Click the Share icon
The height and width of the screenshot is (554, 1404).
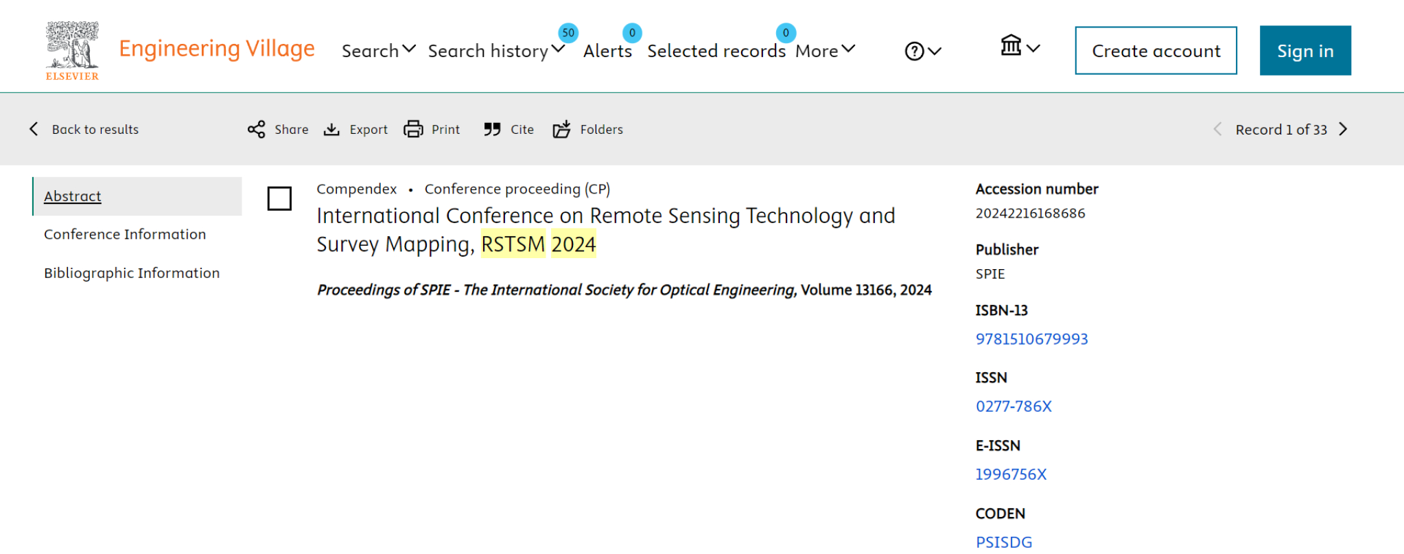(x=257, y=130)
